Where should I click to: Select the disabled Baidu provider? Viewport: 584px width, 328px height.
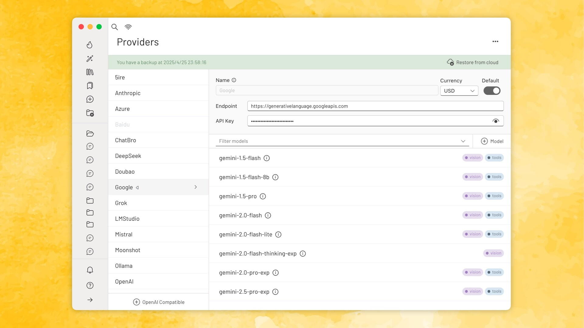click(x=158, y=125)
